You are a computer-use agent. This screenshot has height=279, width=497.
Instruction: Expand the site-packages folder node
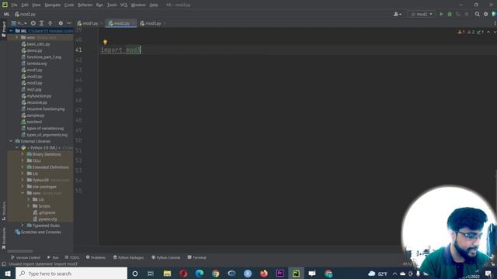[23, 187]
